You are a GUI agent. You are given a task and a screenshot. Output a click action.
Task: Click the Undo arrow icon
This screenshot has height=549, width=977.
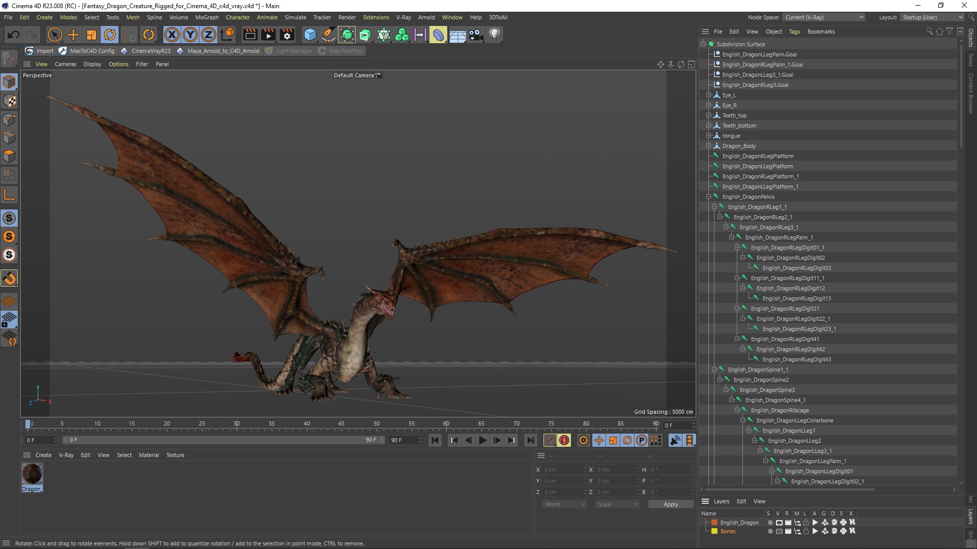pos(14,35)
